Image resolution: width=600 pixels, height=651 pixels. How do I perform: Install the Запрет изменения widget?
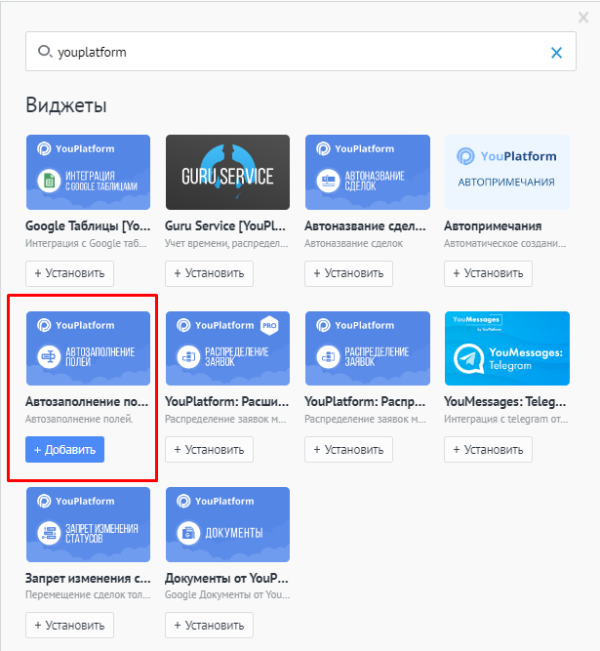click(69, 626)
